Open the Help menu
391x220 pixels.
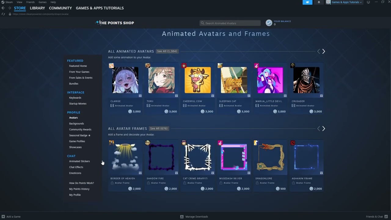(x=53, y=2)
